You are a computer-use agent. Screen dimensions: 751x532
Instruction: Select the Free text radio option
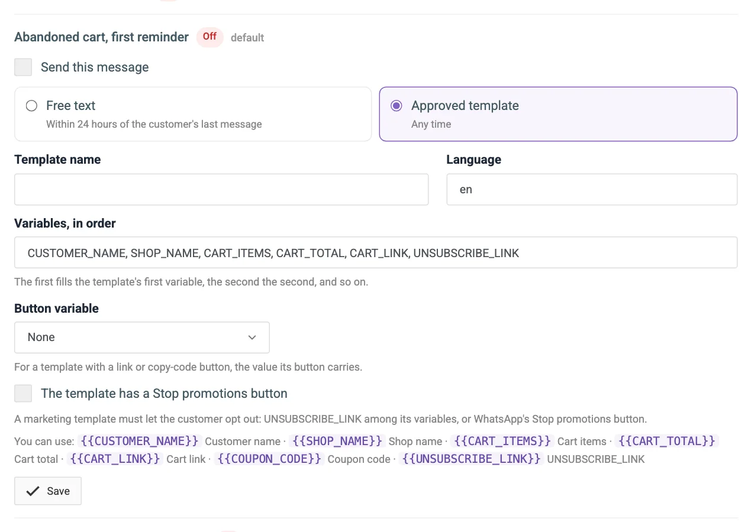tap(31, 106)
